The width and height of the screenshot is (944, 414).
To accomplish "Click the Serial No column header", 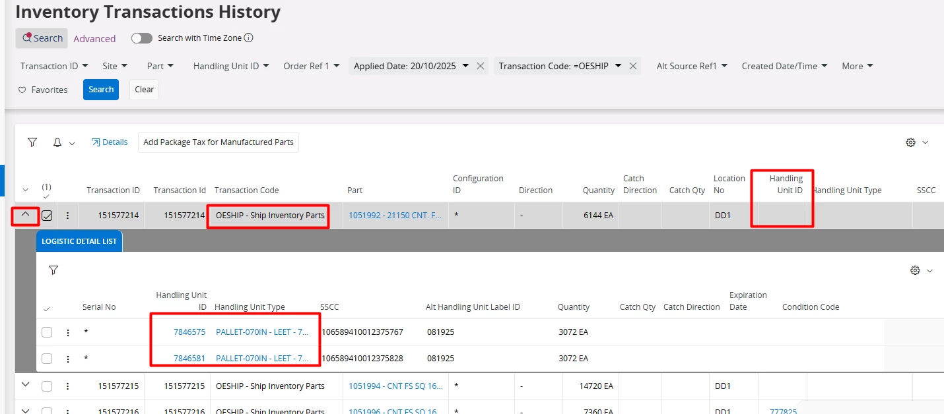I will coord(99,307).
